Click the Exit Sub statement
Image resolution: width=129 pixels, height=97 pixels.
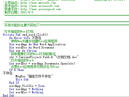22,79
